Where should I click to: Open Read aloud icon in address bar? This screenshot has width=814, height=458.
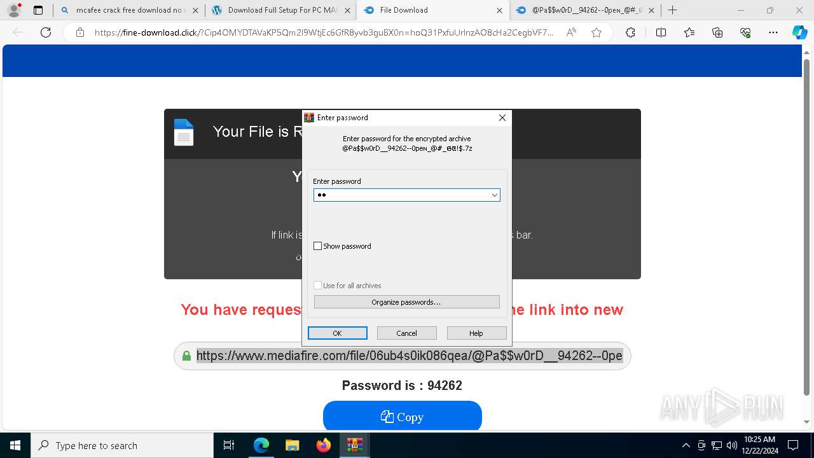coord(571,32)
